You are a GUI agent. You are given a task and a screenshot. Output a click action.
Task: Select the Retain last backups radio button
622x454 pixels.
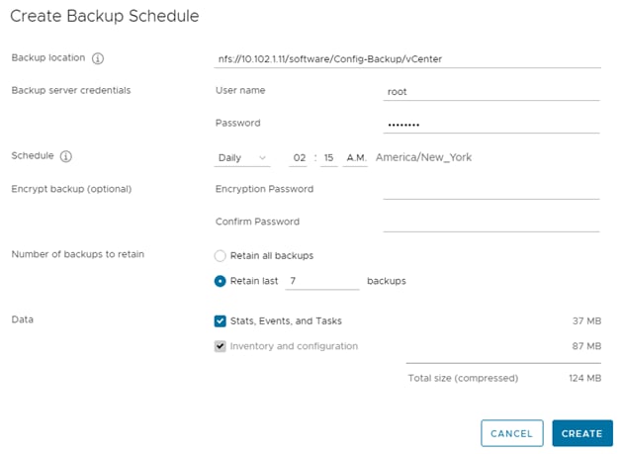221,281
